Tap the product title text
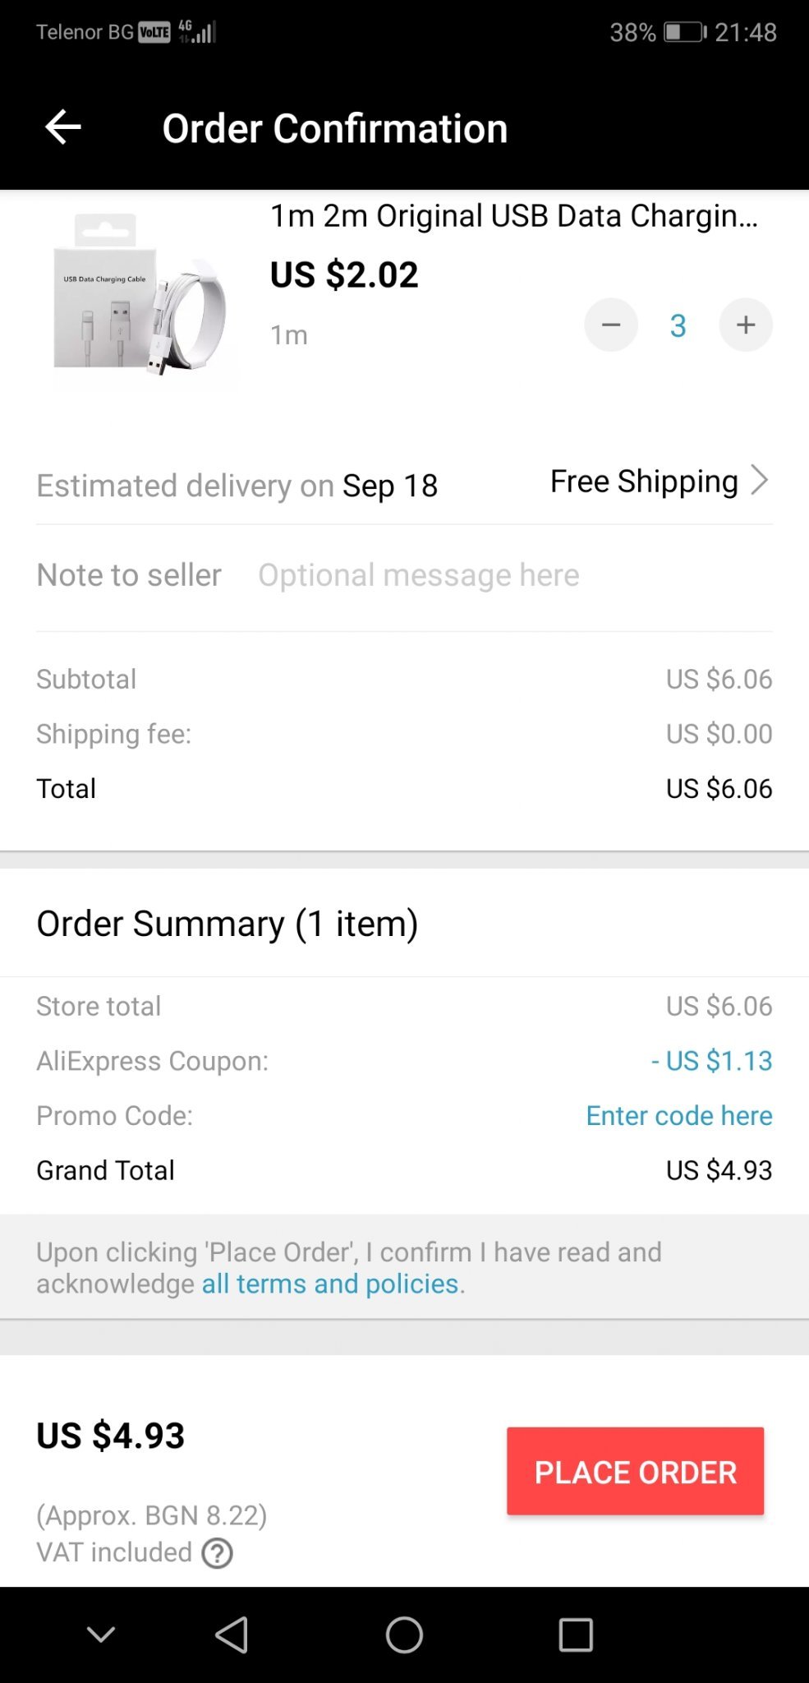 (x=514, y=216)
